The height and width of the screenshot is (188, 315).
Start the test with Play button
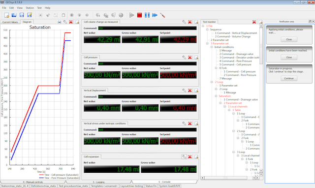(x=132, y=15)
